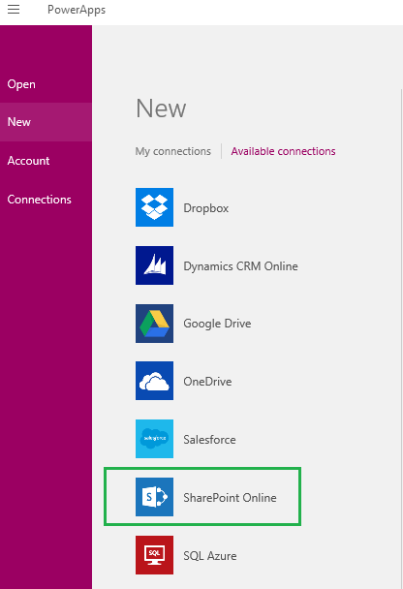Click the Salesforce icon

click(x=154, y=439)
